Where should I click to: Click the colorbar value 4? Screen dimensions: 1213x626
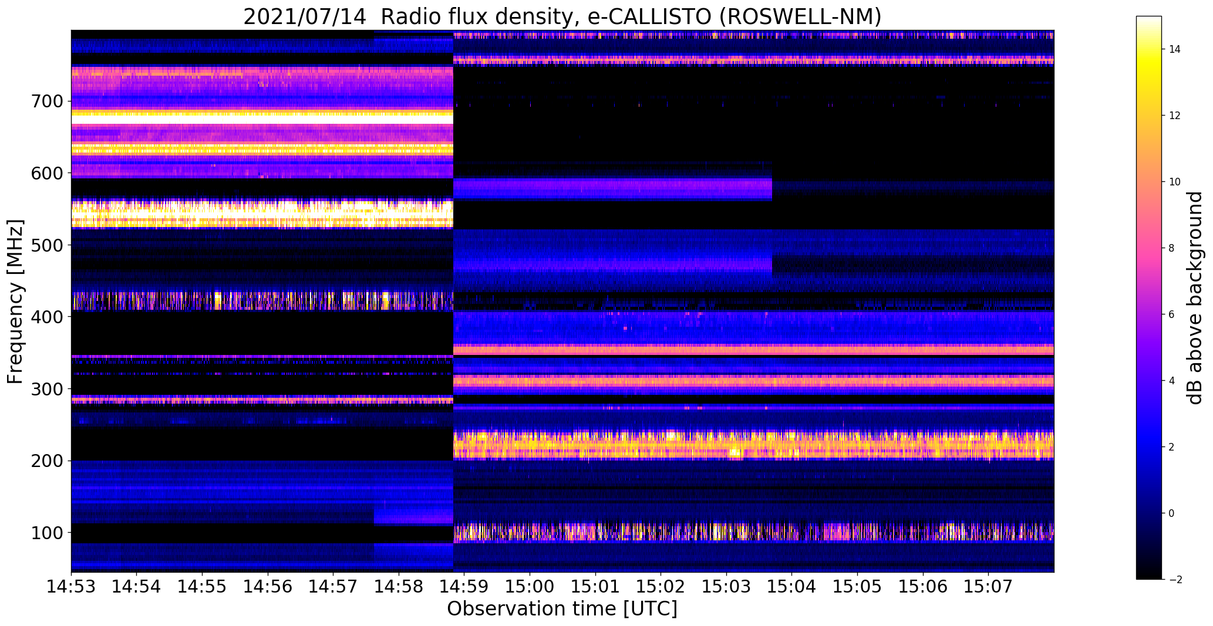coord(1172,381)
